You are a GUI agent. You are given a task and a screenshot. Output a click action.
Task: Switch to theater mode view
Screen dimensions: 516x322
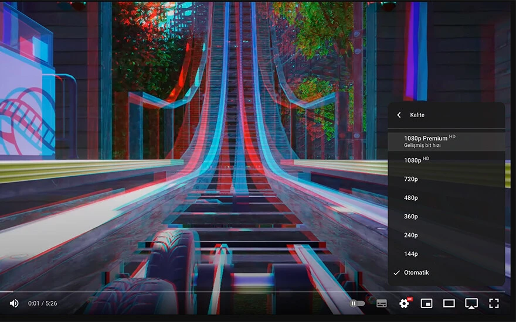tap(449, 303)
